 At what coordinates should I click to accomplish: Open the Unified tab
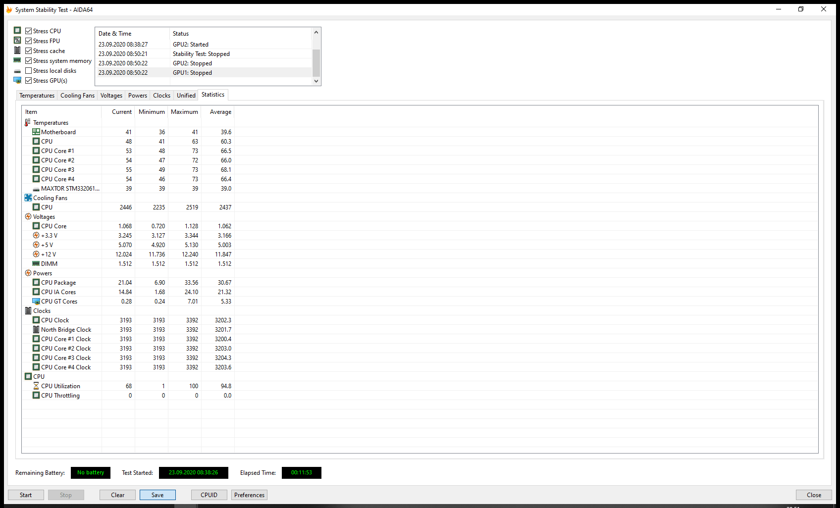(186, 96)
